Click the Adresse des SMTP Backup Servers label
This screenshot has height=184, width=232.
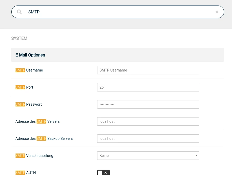coord(44,139)
